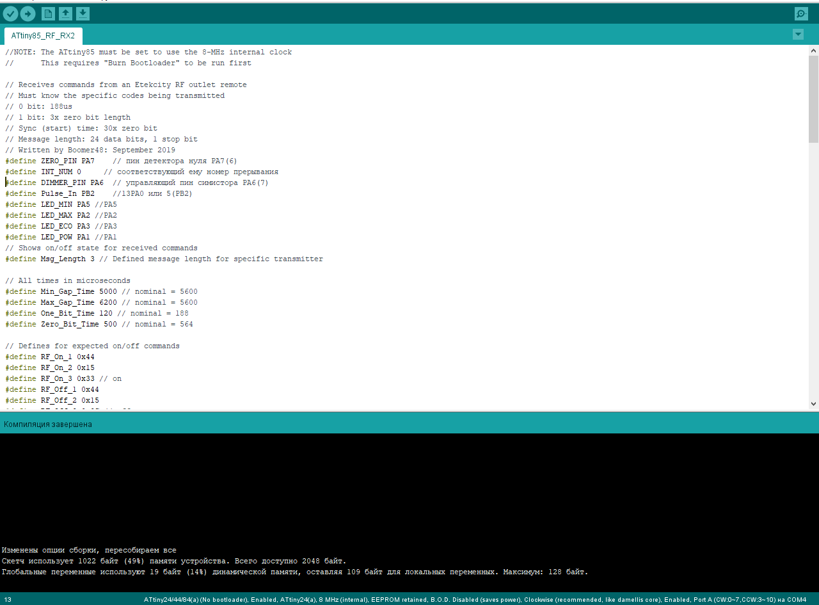Click the Verify (checkmark) button
The width and height of the screenshot is (819, 605).
coord(11,14)
